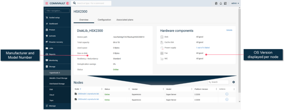Select HyperScale X under Storage
The width and height of the screenshot is (285, 110).
57,73
